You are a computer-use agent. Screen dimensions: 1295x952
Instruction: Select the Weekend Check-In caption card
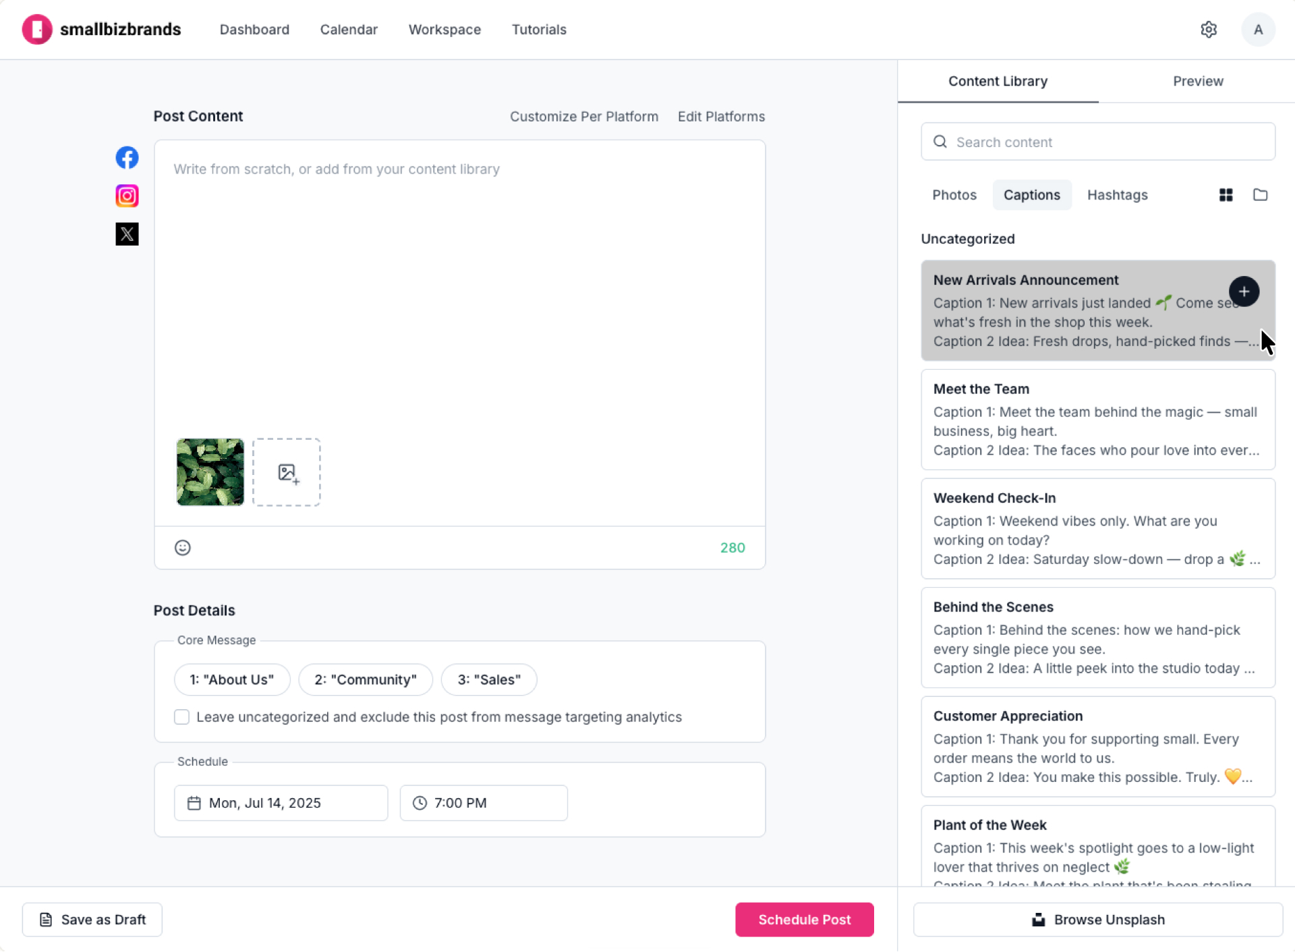coord(1097,528)
